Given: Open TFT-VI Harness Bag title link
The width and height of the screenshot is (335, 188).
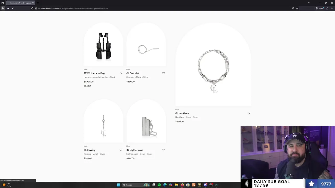Looking at the screenshot, I should [94, 73].
